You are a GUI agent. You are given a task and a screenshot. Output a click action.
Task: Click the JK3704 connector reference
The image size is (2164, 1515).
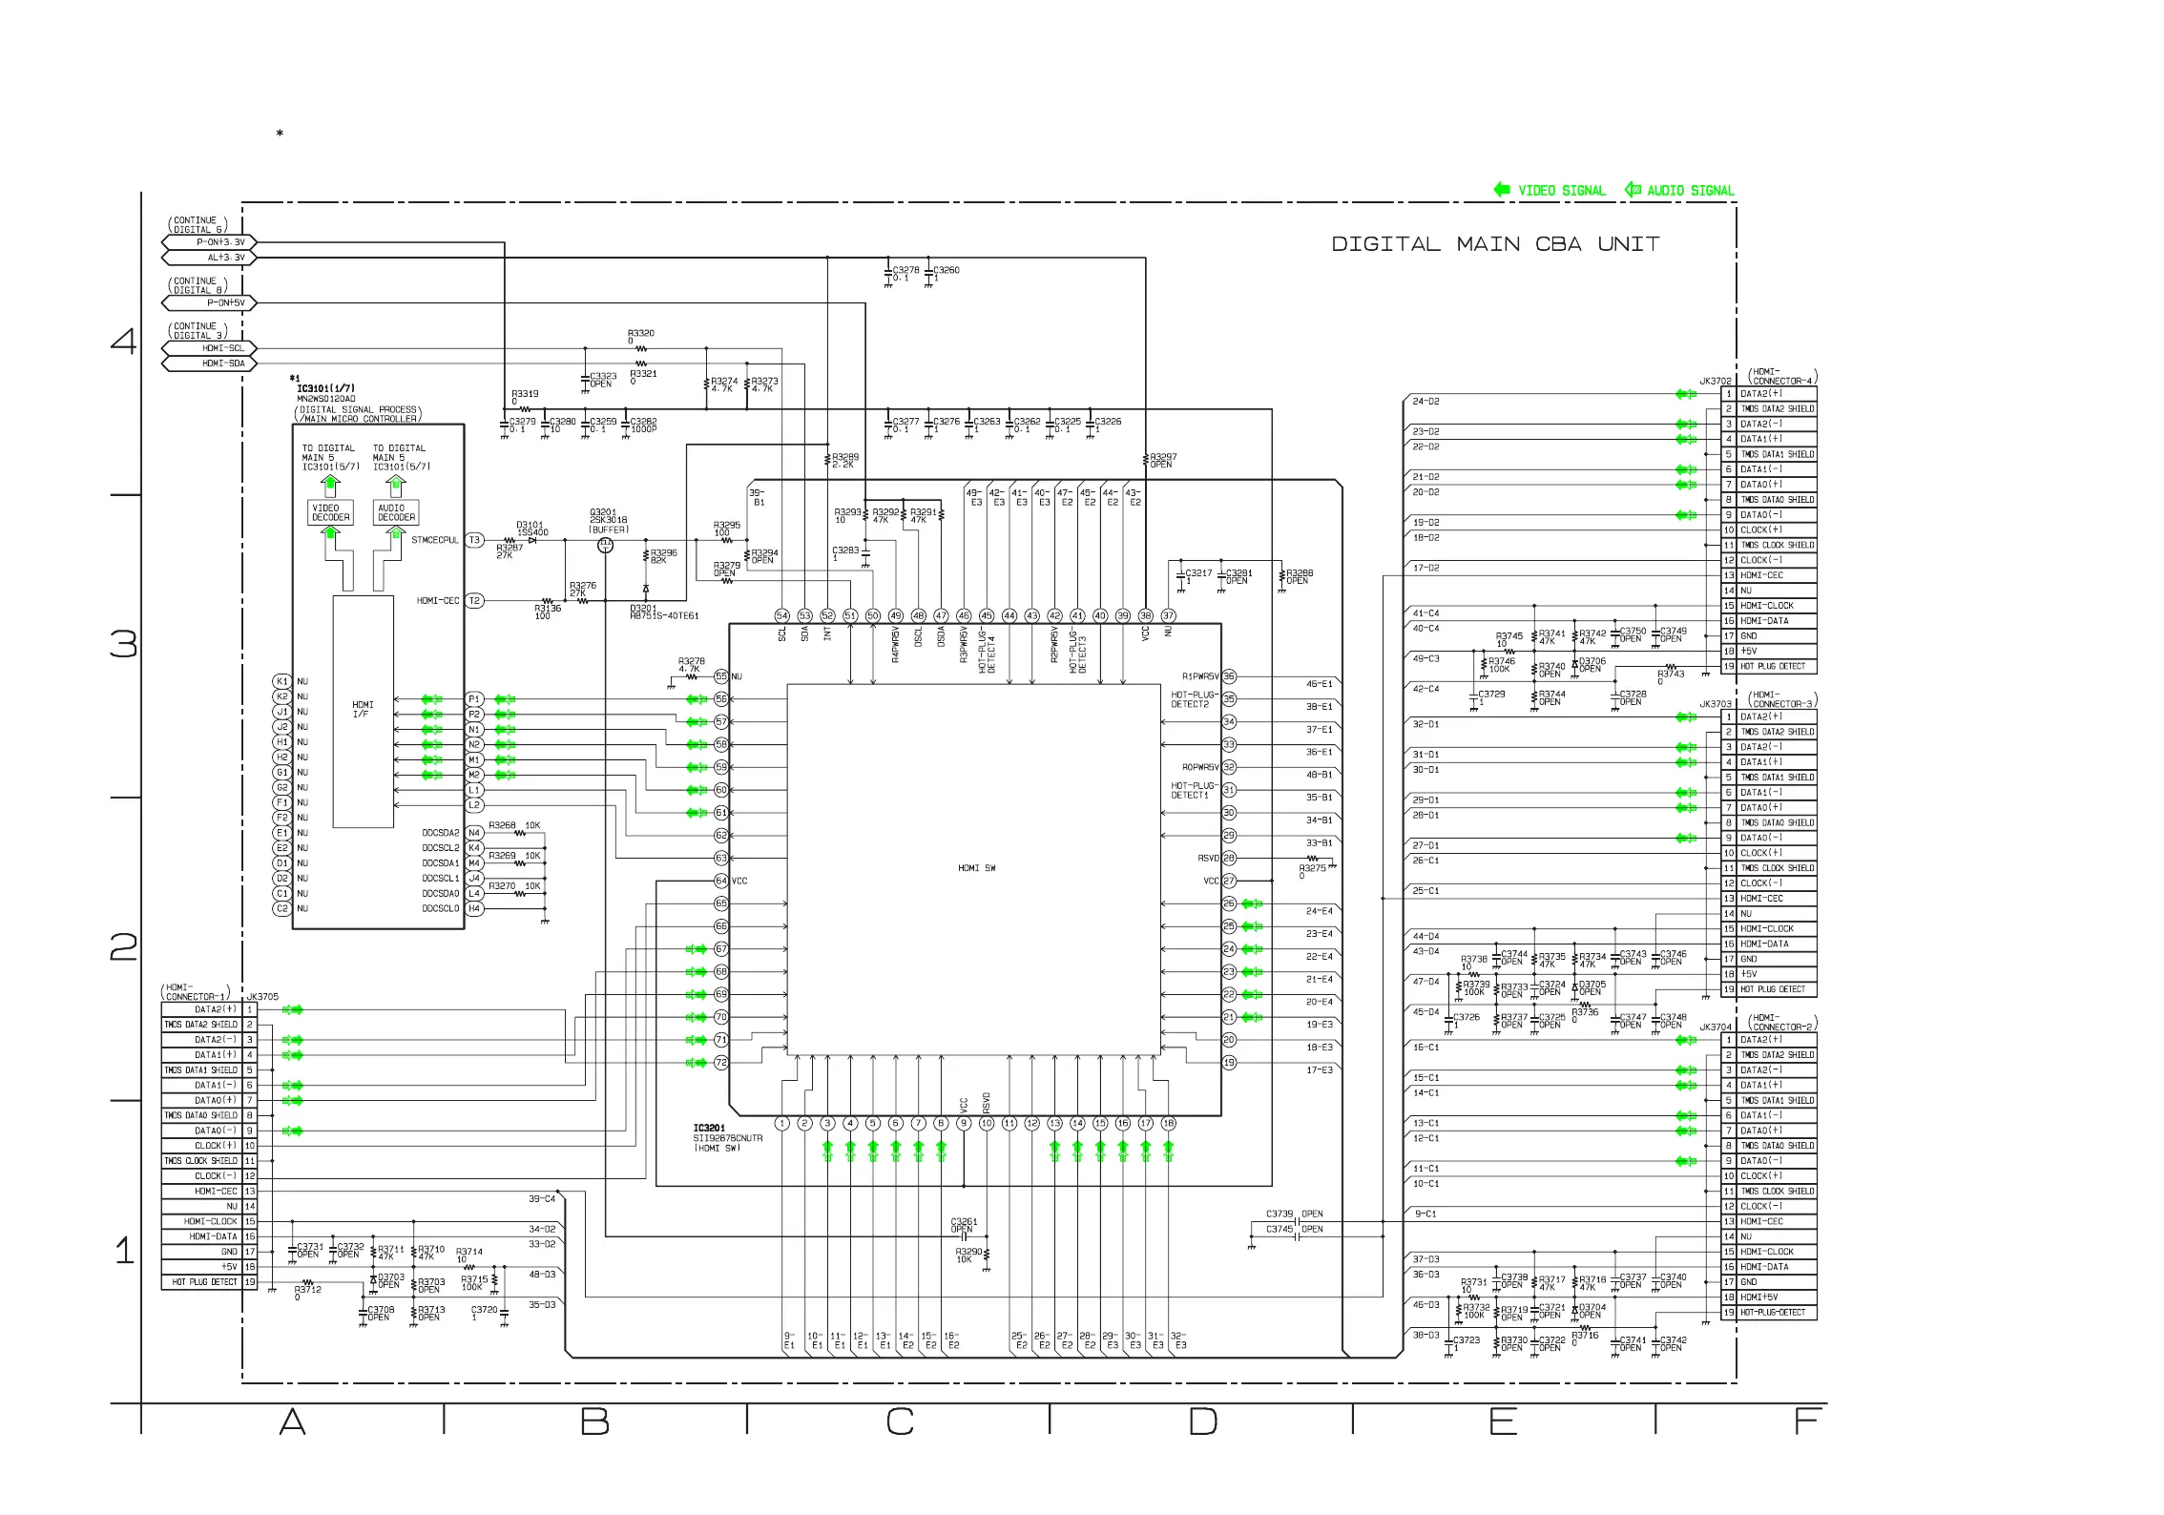point(1716,1027)
